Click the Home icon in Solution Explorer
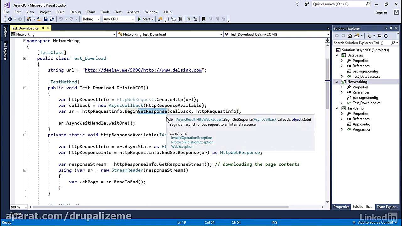The image size is (402, 226). pos(350,36)
